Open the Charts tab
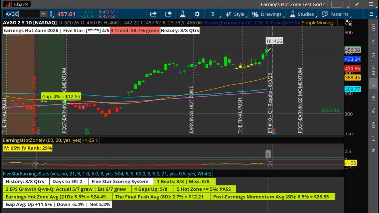Viewport: 379px width, 213px height. (x=18, y=4)
